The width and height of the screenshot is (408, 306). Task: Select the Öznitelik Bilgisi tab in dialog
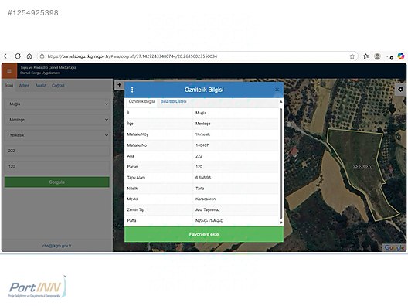pyautogui.click(x=142, y=101)
